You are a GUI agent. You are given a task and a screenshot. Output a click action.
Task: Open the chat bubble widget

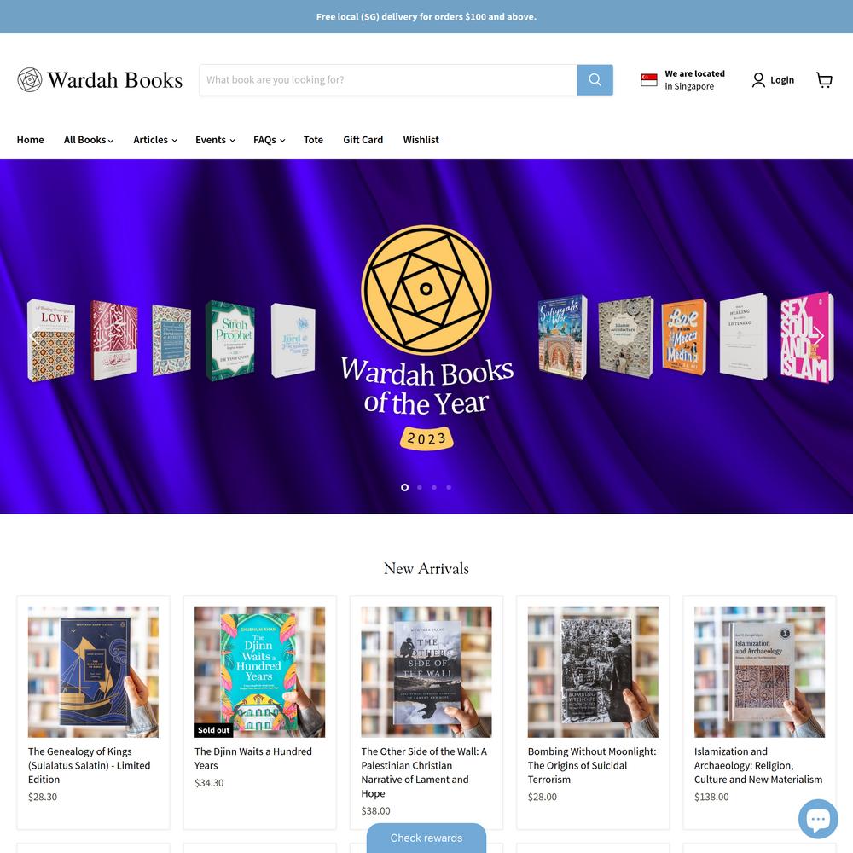[818, 818]
